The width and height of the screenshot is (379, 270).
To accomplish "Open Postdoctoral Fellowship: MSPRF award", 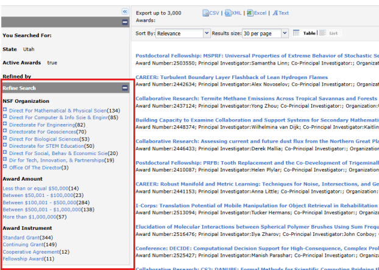I will pyautogui.click(x=257, y=56).
